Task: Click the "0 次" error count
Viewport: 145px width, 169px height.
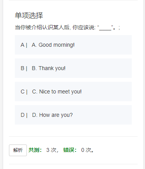Action: 86,150
